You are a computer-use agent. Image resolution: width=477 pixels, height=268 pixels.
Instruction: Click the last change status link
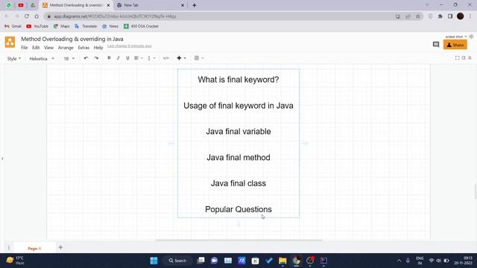click(x=129, y=46)
